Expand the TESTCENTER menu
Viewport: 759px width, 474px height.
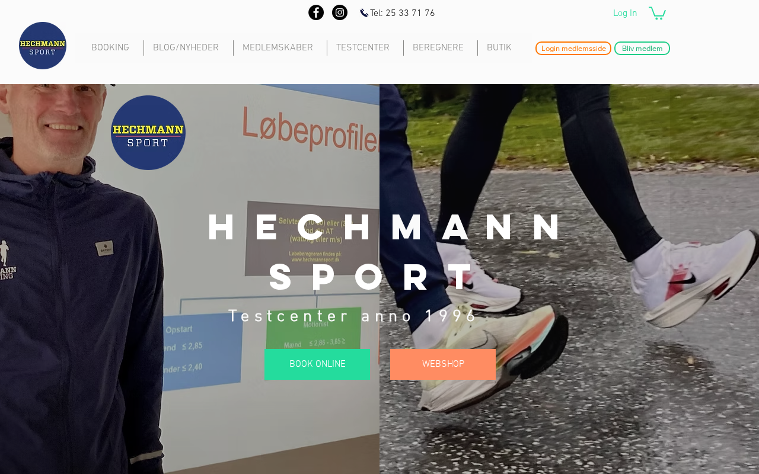pos(363,48)
